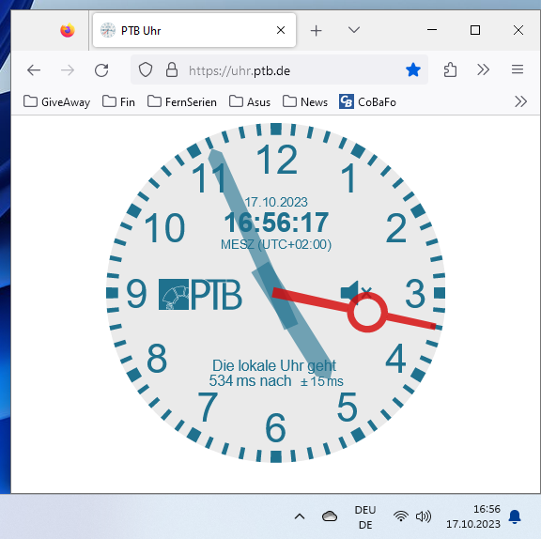Open volume speaker tray icon
541x539 pixels.
pos(424,516)
